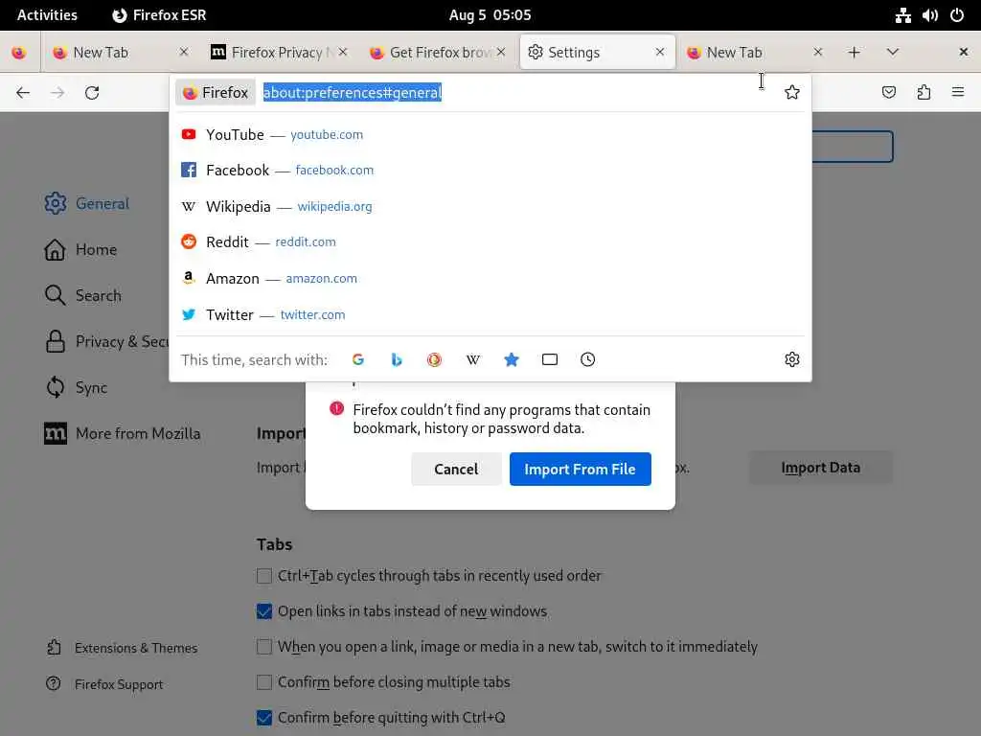Open Privacy & Security settings category
Viewport: 981px width, 736px height.
(106, 342)
